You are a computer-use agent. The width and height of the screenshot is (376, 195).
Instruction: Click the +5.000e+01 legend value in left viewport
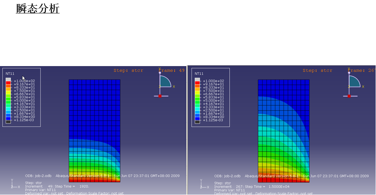pos(24,101)
